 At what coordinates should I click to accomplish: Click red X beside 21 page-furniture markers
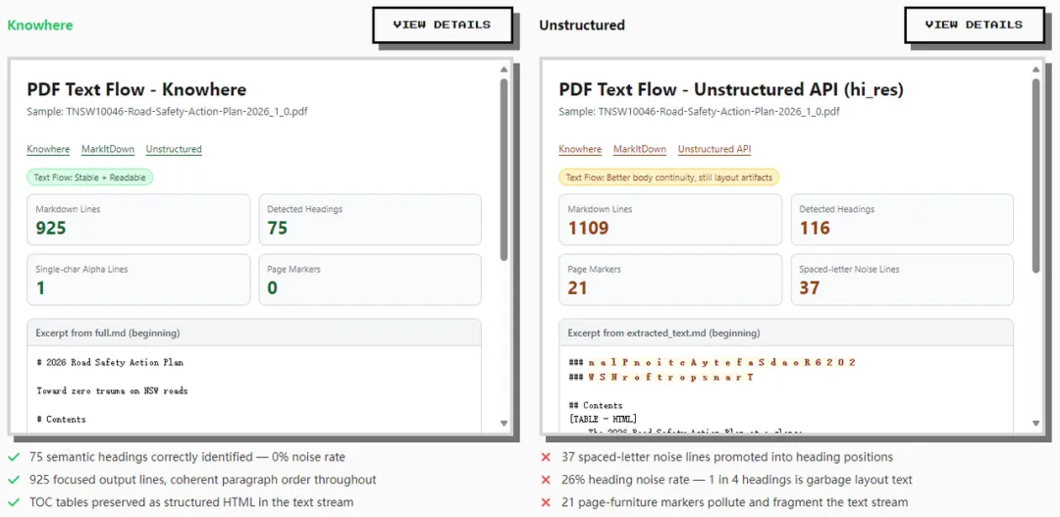[x=546, y=502]
